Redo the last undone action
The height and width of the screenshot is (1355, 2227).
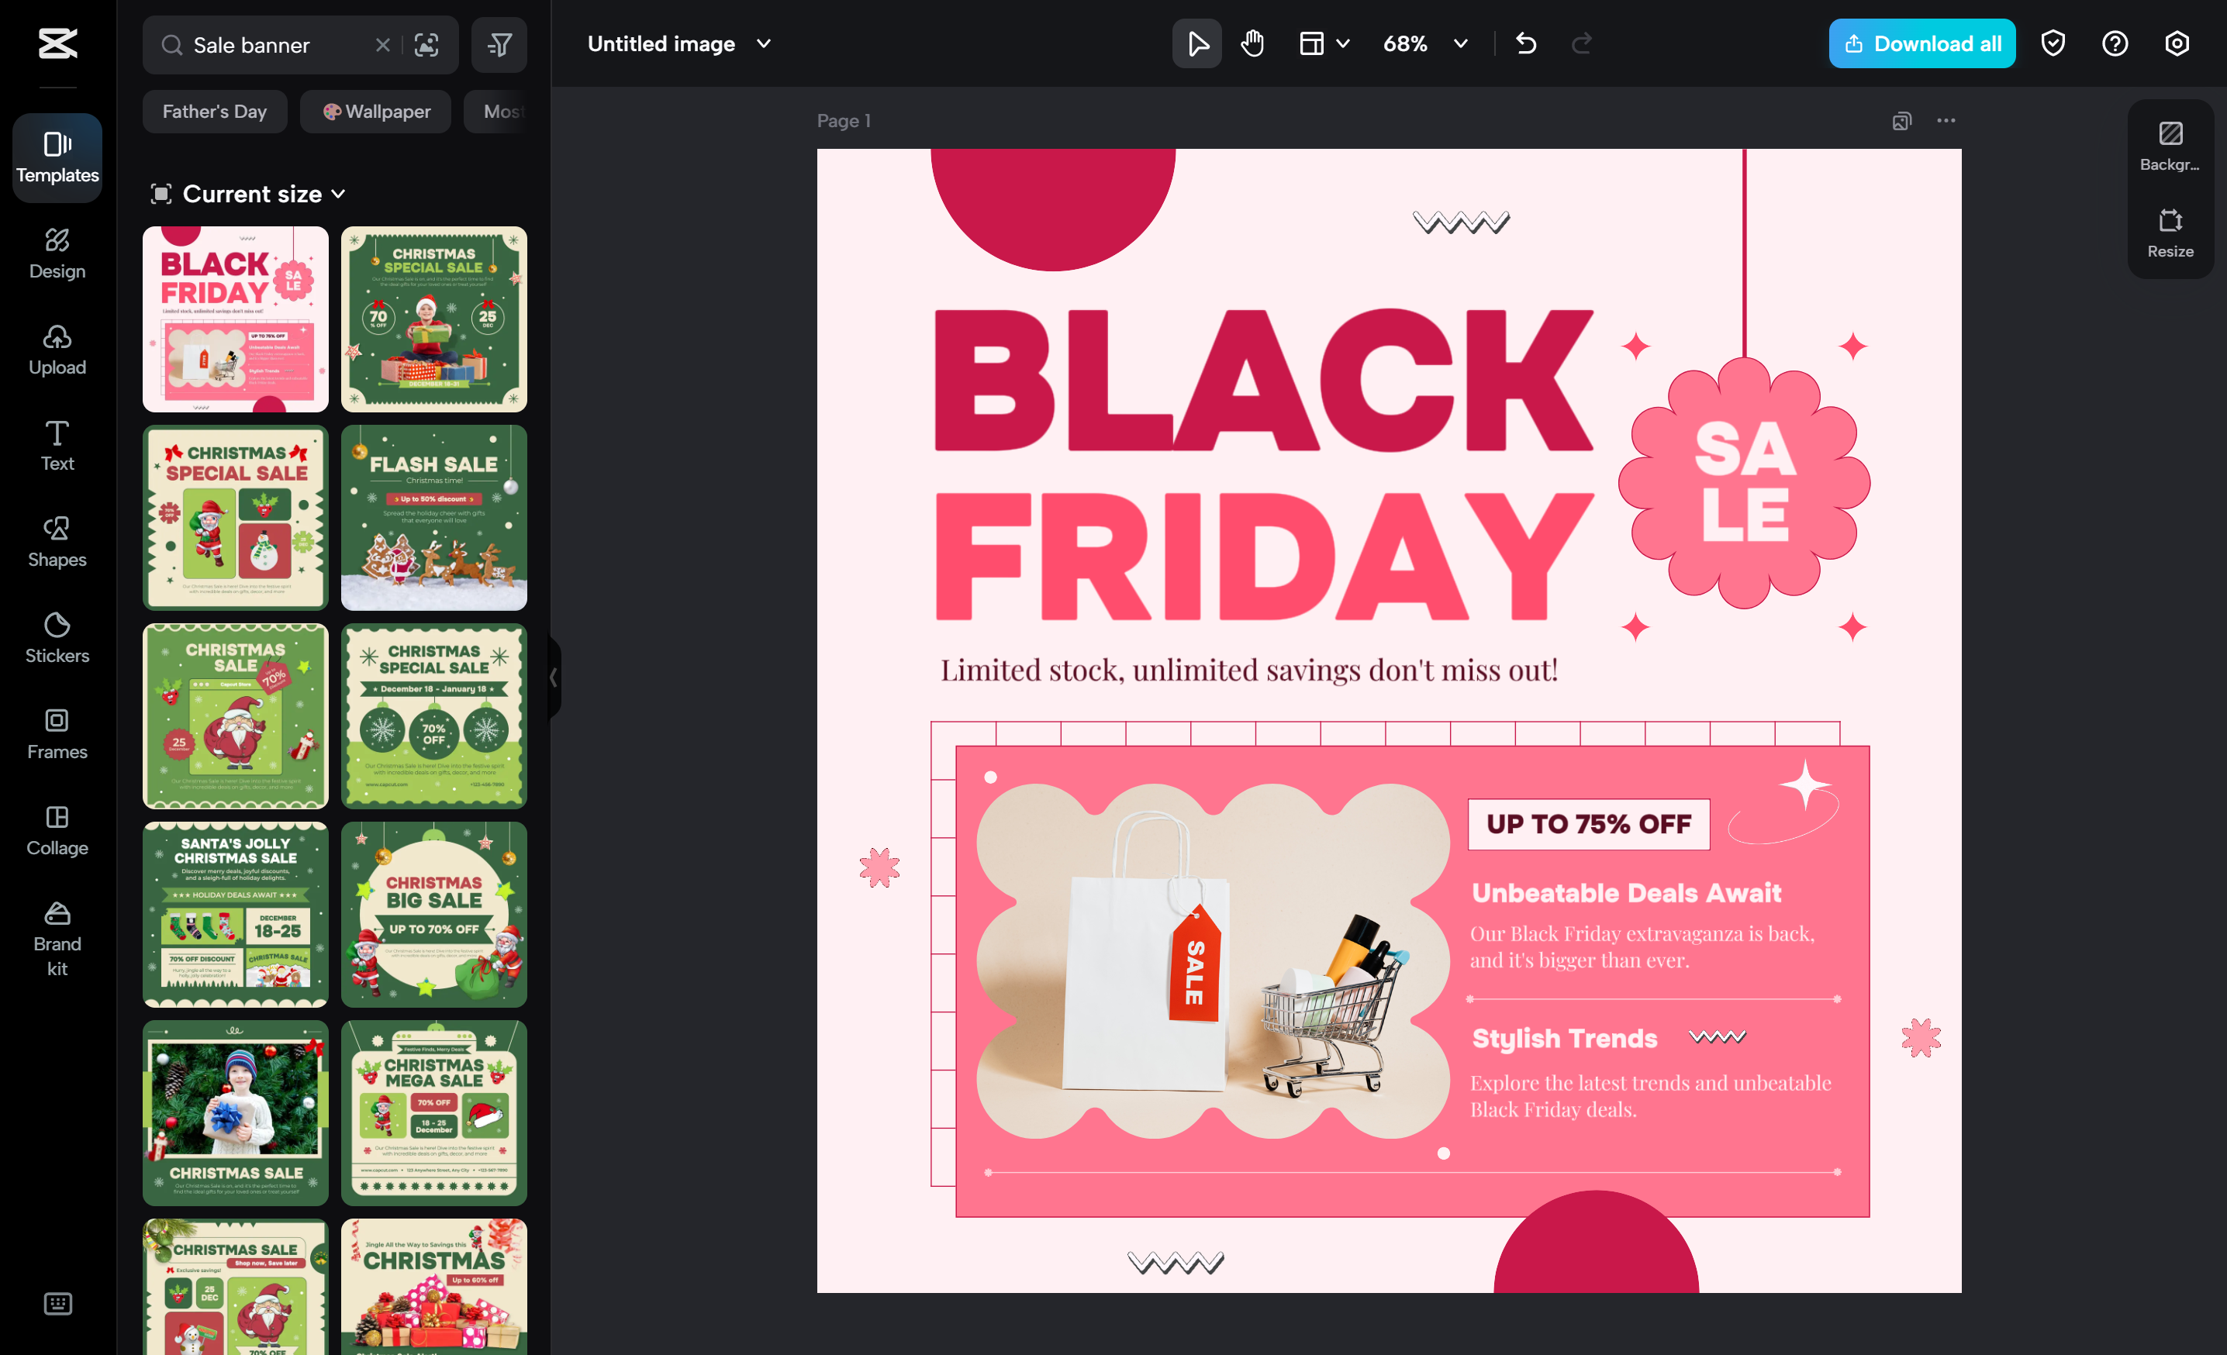tap(1581, 43)
